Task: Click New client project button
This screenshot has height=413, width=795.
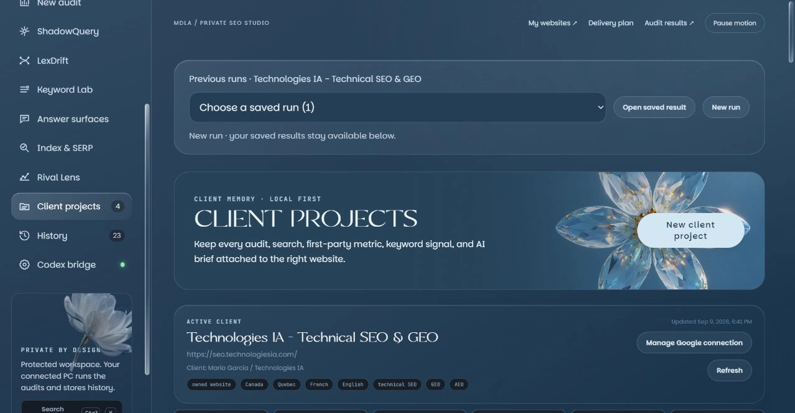Action: click(690, 230)
